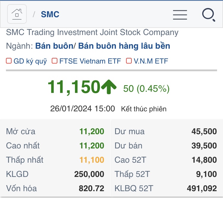The height and width of the screenshot is (198, 223).
Task: Go to the home page icon
Action: pos(17,14)
